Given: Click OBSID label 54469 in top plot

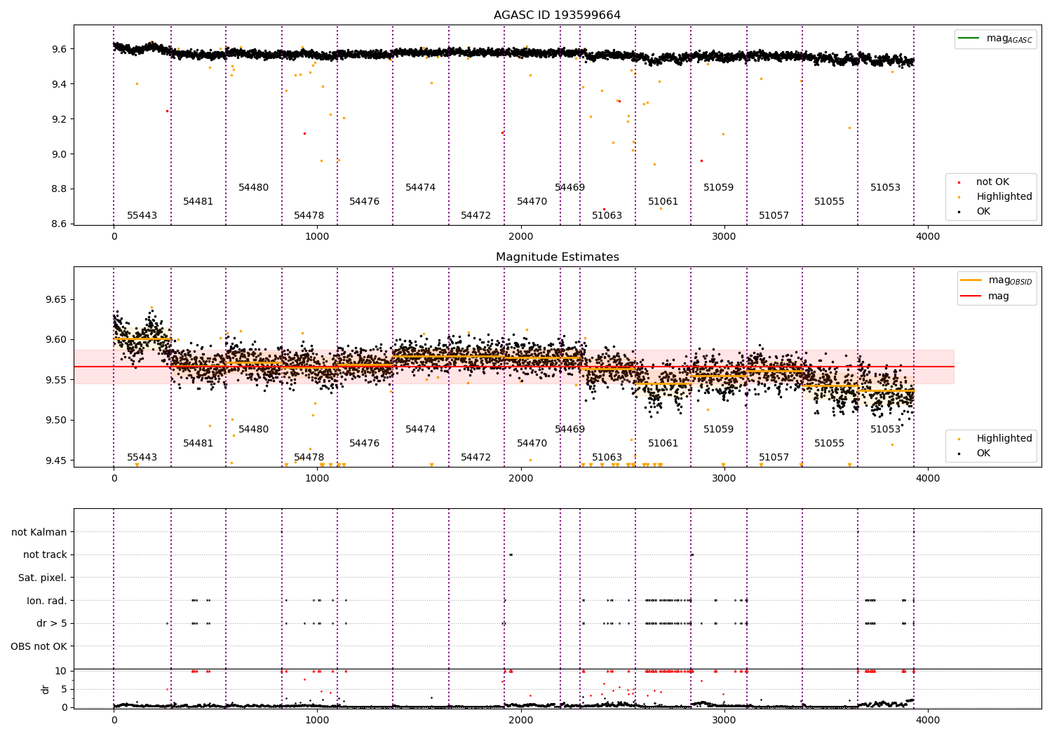Looking at the screenshot, I should (569, 188).
